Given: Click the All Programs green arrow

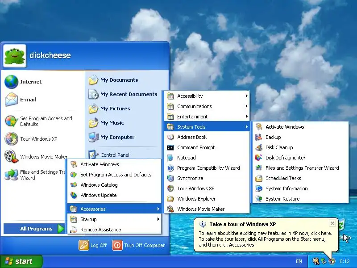Looking at the screenshot, I should pos(61,229).
